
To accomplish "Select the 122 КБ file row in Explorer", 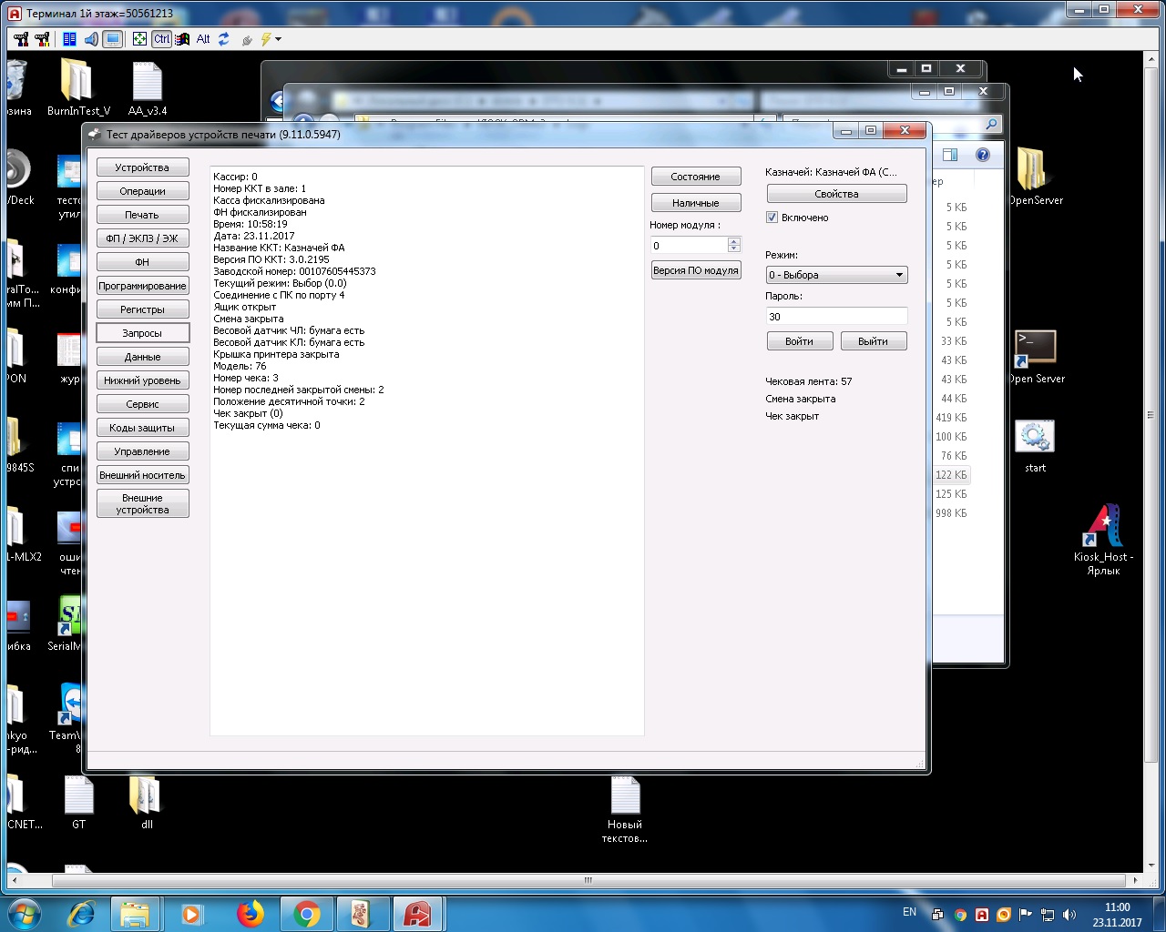I will (x=951, y=475).
